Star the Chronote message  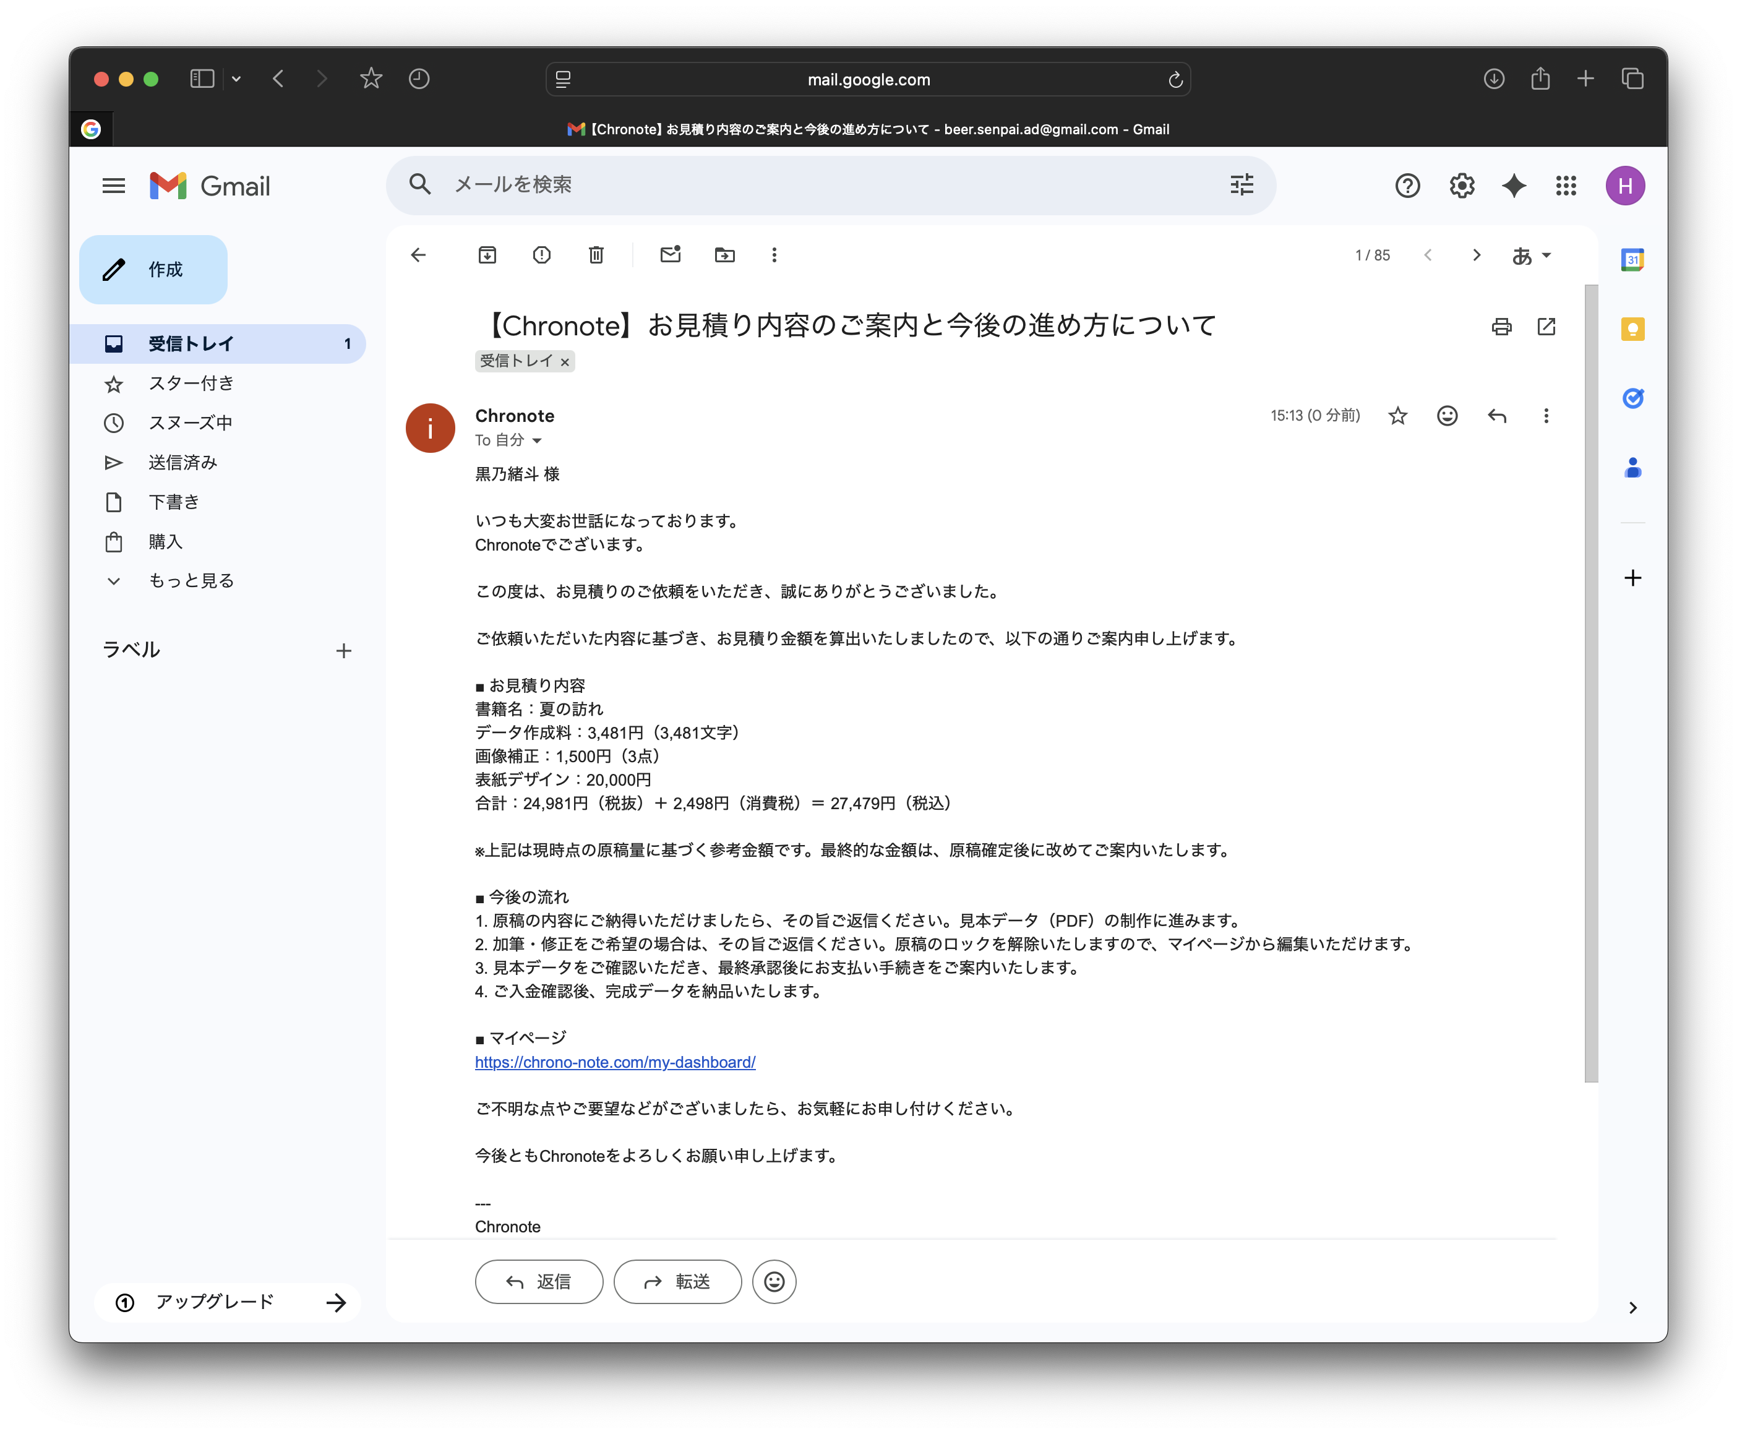[1397, 416]
